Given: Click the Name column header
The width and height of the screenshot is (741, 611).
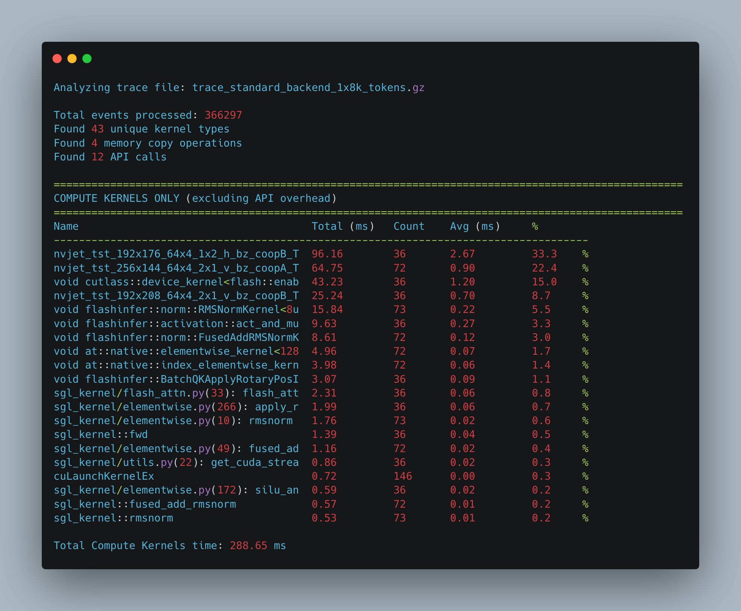Looking at the screenshot, I should pyautogui.click(x=66, y=226).
